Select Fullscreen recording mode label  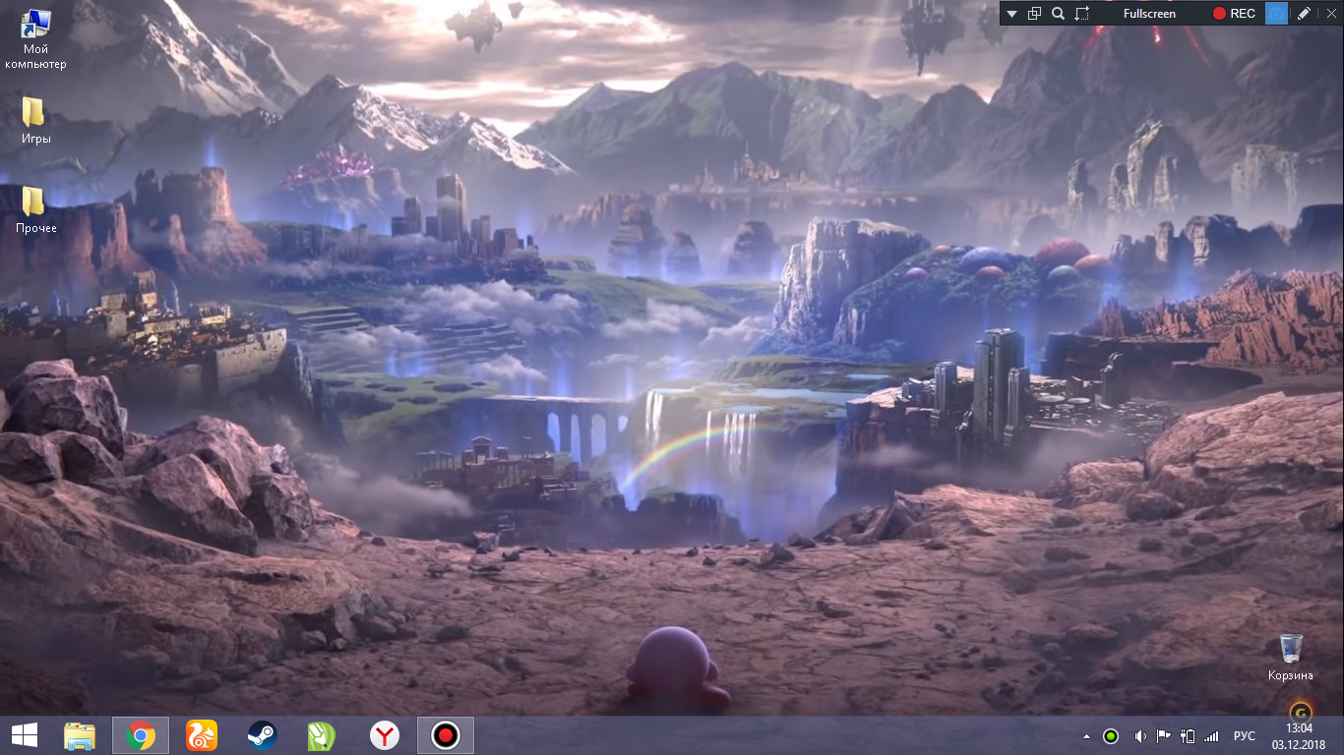pos(1149,14)
